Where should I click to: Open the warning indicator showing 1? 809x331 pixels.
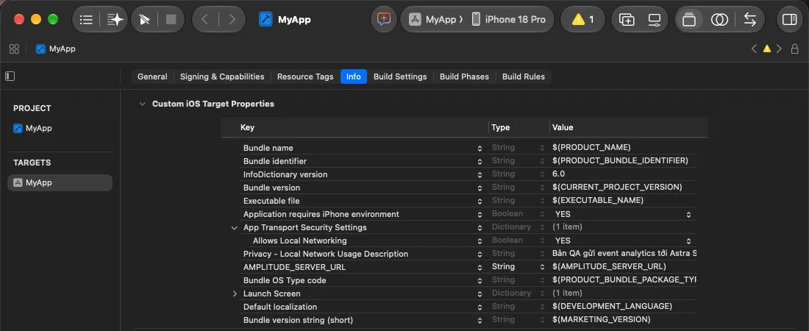pyautogui.click(x=583, y=20)
